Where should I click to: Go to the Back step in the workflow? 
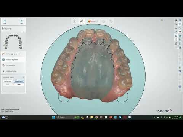point(5,22)
